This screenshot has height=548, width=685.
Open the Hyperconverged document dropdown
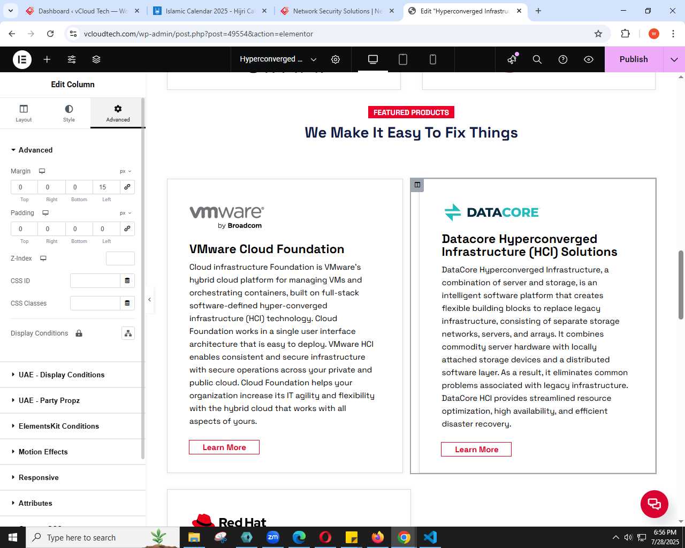pyautogui.click(x=278, y=59)
